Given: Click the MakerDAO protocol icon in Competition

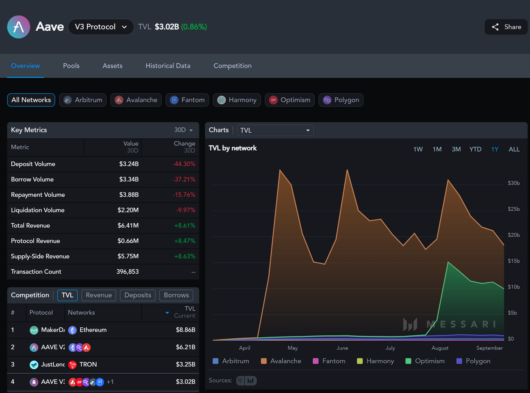Looking at the screenshot, I should pos(34,330).
